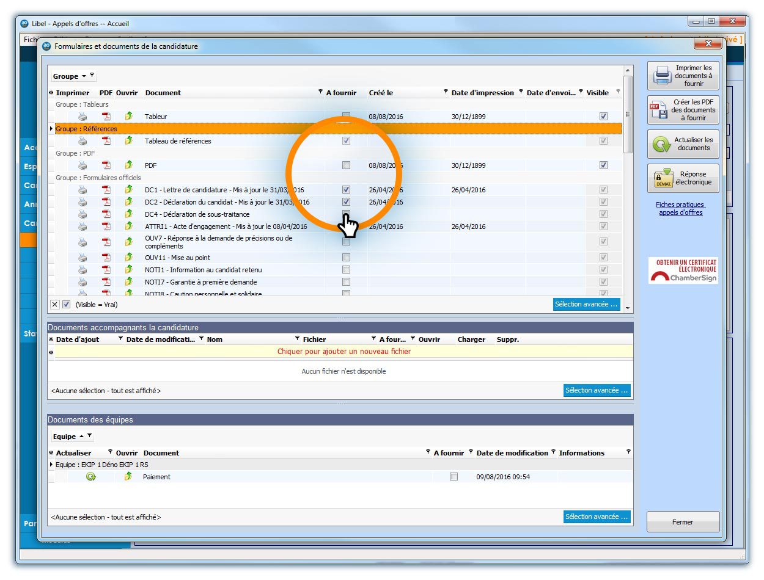
Task: Toggle A fournir checkbox for Tableur
Action: (346, 116)
